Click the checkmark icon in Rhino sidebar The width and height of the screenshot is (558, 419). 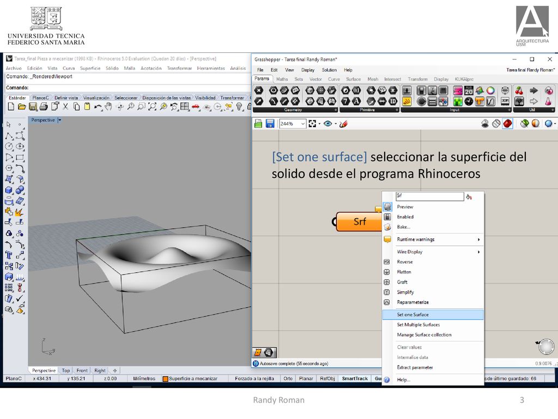pyautogui.click(x=20, y=298)
